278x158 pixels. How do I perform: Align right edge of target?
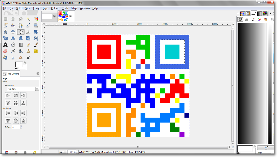pyautogui.click(x=23, y=95)
